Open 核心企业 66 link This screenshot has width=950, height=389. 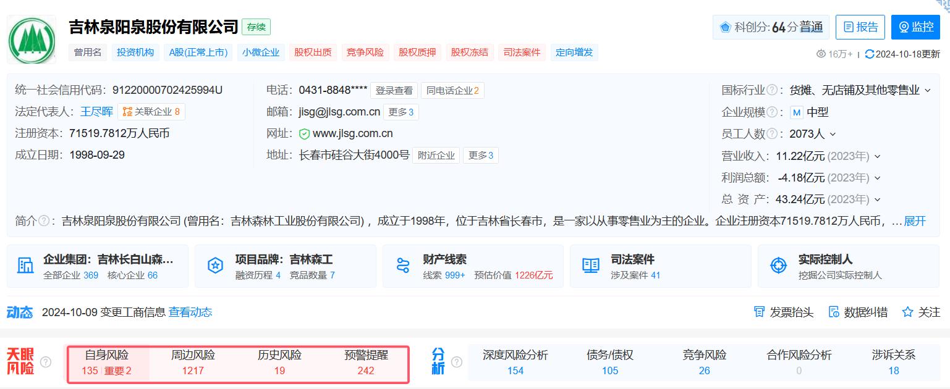click(x=132, y=275)
